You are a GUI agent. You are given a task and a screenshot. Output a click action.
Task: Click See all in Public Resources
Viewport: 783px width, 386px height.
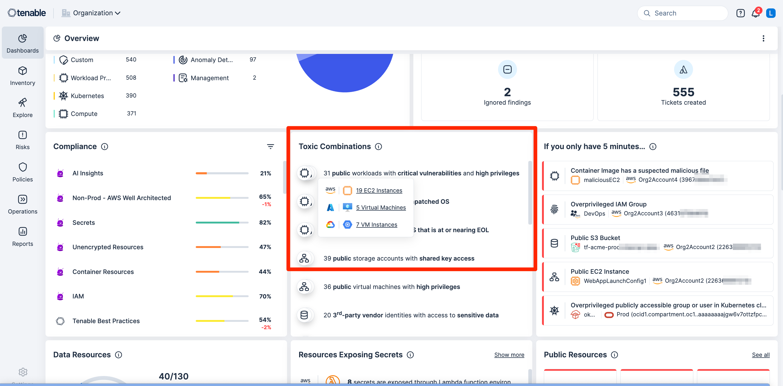coord(761,355)
